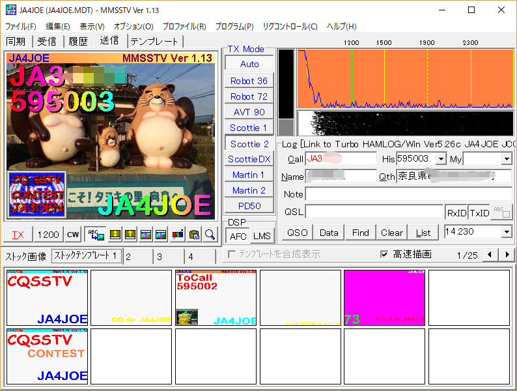Open the His RST dropdown arrow
517x391 pixels.
click(x=441, y=159)
